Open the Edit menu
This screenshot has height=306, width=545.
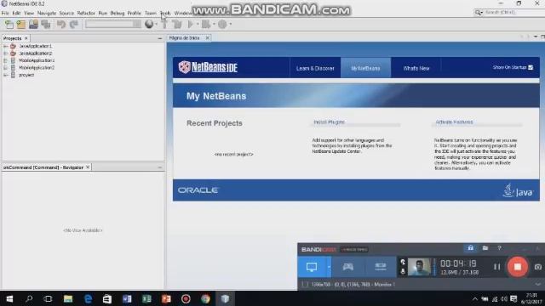[16, 14]
